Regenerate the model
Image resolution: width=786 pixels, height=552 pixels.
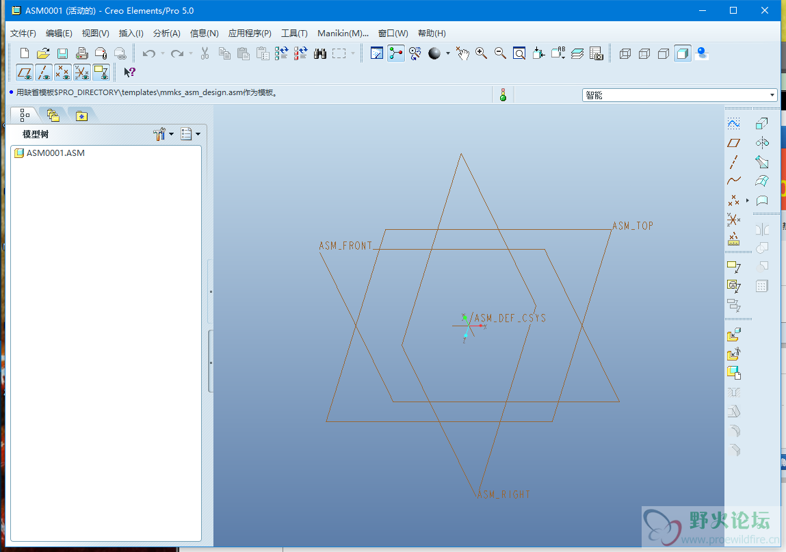(x=281, y=53)
